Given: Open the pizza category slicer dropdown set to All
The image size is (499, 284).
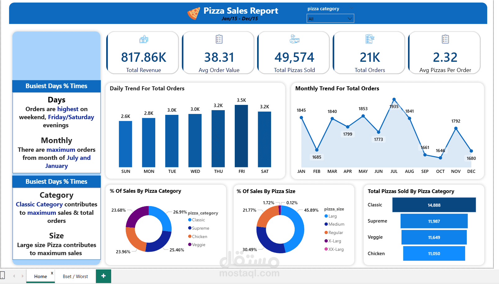Looking at the screenshot, I should (330, 18).
